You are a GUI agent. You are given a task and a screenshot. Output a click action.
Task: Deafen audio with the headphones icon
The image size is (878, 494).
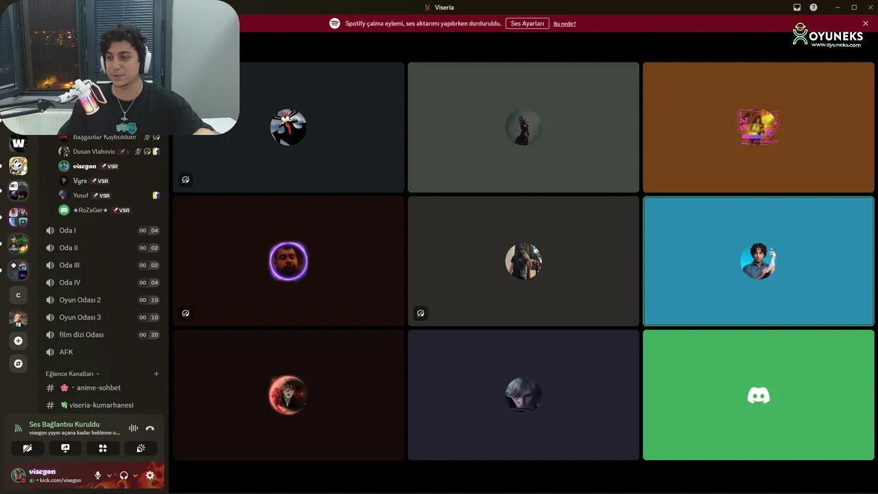pos(123,475)
